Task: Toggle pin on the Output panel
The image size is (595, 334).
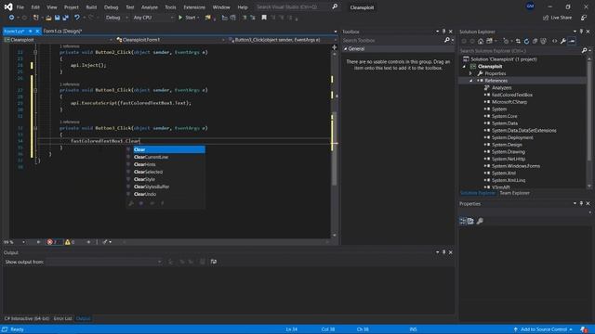Action: tap(444, 252)
